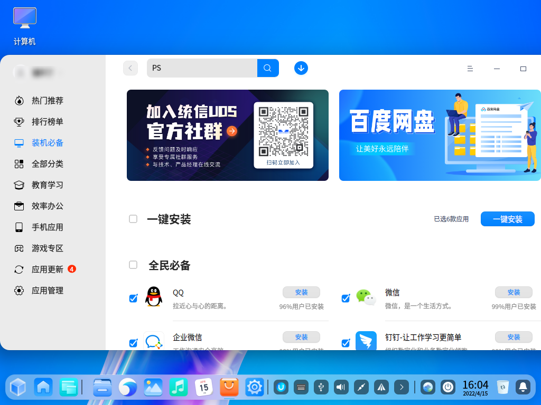Click the 已选6款应用 text
541x405 pixels.
tap(451, 219)
